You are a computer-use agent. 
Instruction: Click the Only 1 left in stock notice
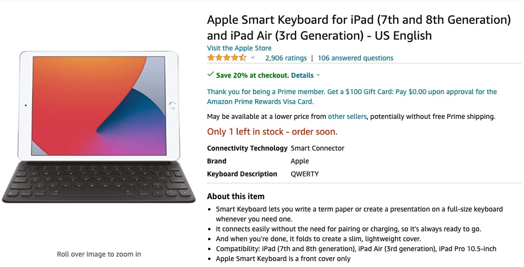[x=272, y=132]
